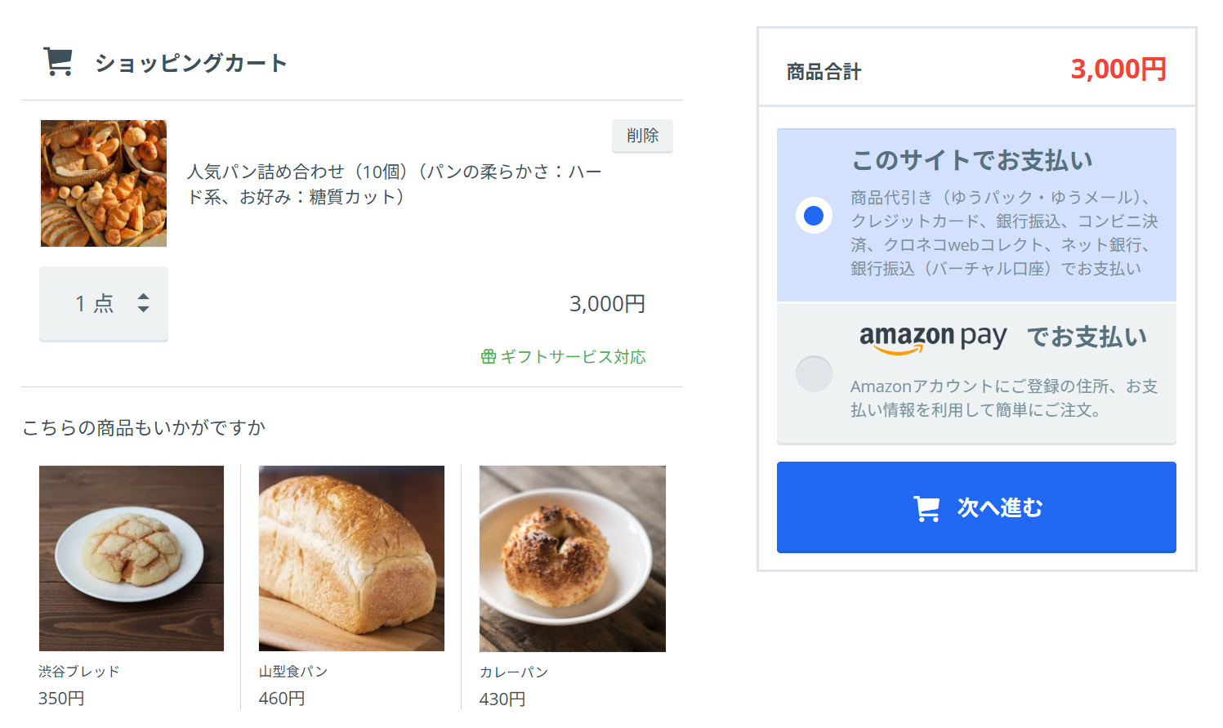The image size is (1223, 728).
Task: Open the 山型食パン product name link
Action: [293, 672]
